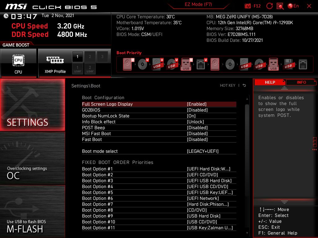Image resolution: width=318 pixels, height=238 pixels.
Task: Select Boot Option #11 USB Key Zalman row
Action: coord(159,227)
